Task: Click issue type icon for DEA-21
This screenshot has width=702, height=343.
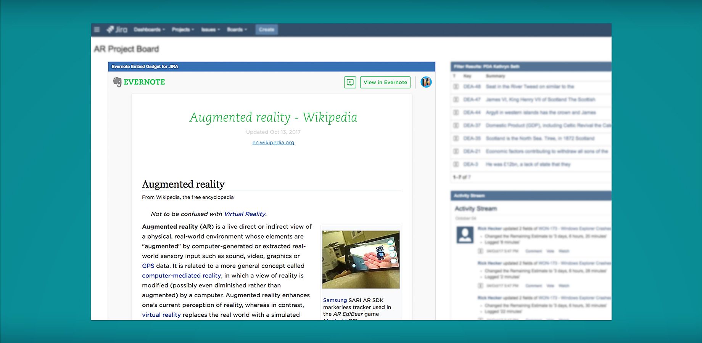Action: 456,151
